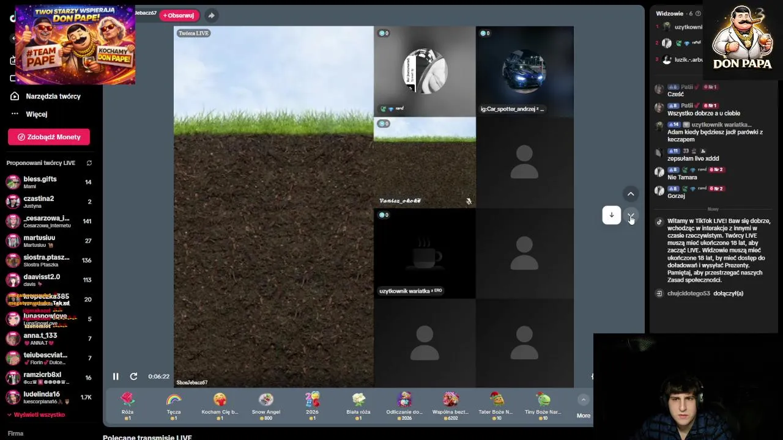Open suggested creator czastina2
Viewport: 783px width, 440px height.
(49, 202)
